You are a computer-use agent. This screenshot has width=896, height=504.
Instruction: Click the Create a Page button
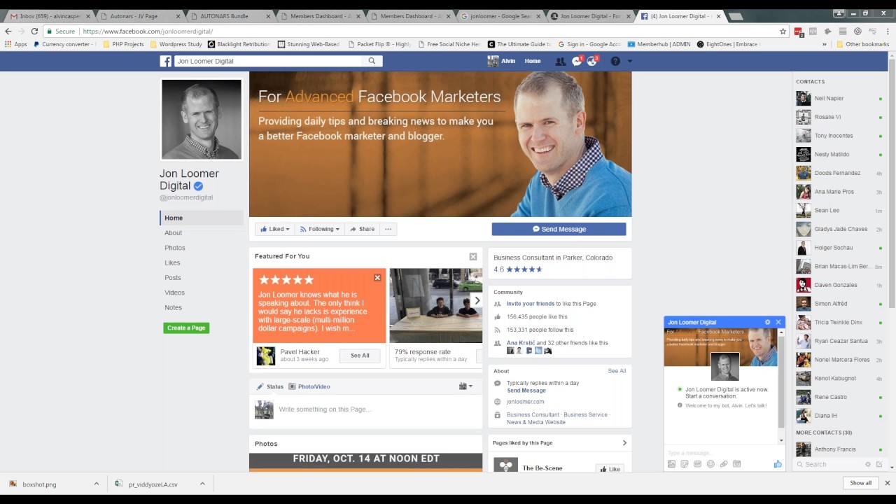186,328
